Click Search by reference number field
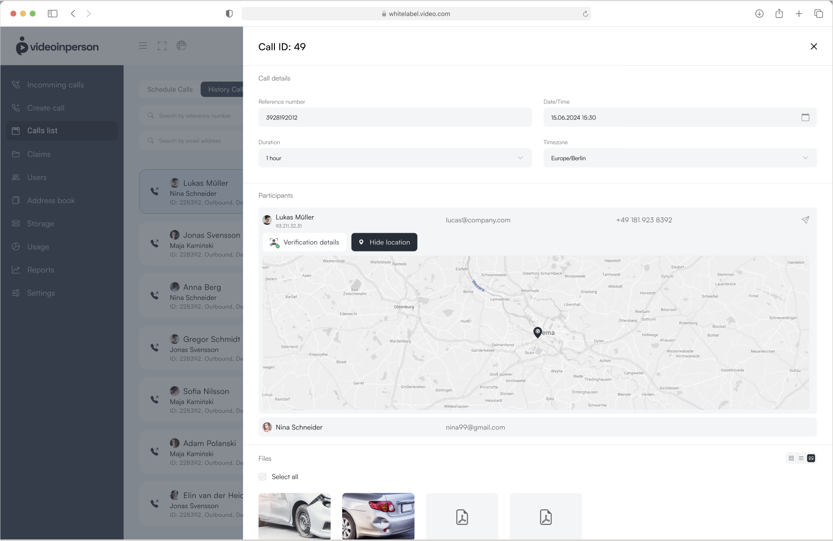Image resolution: width=833 pixels, height=541 pixels. pyautogui.click(x=191, y=116)
